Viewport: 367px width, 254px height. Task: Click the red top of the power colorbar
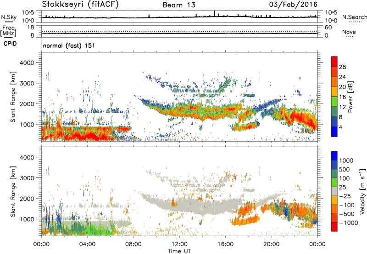(x=334, y=61)
